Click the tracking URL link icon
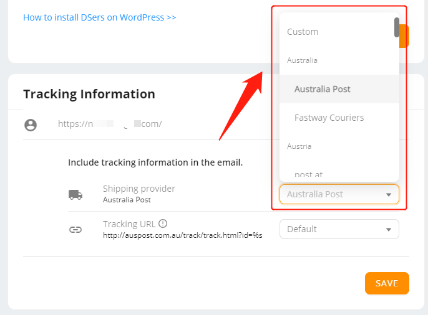 [75, 230]
